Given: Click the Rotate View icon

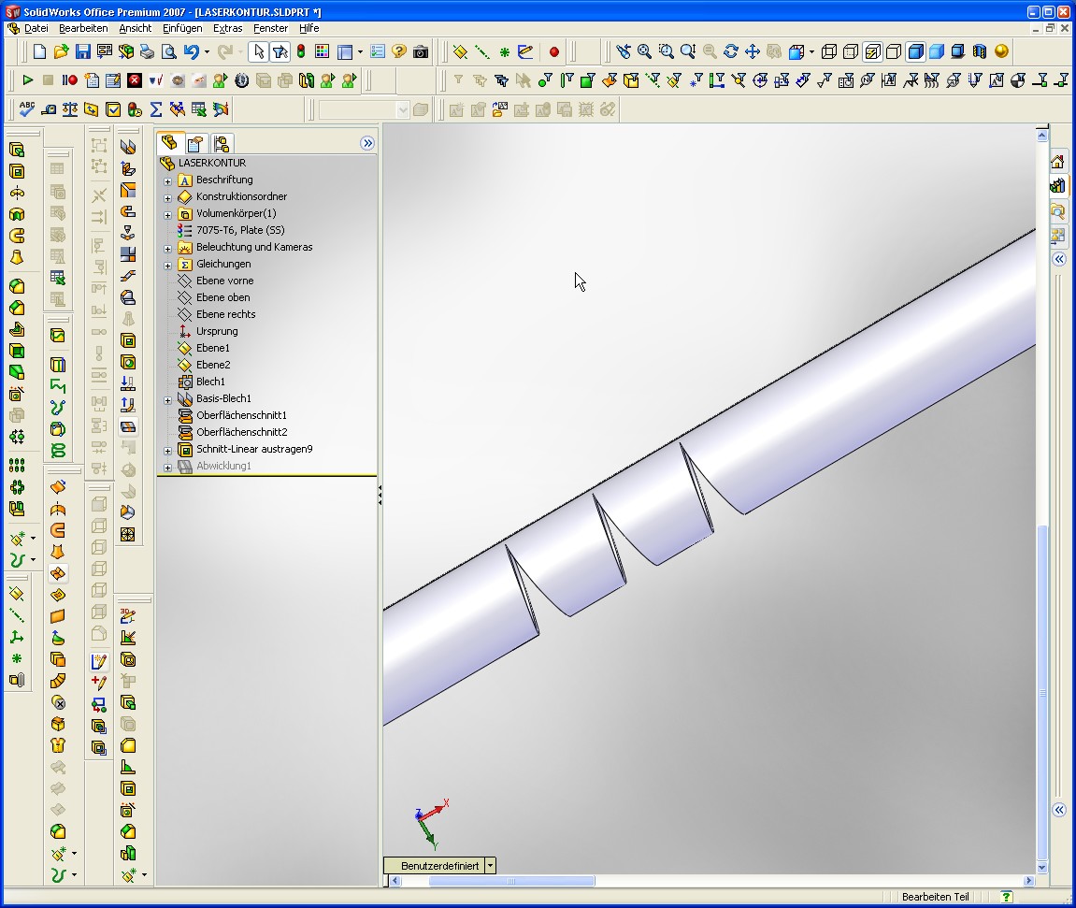Looking at the screenshot, I should 731,51.
